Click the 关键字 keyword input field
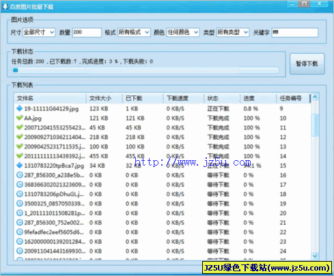Image resolution: width=334 pixels, height=276 pixels. click(x=295, y=33)
